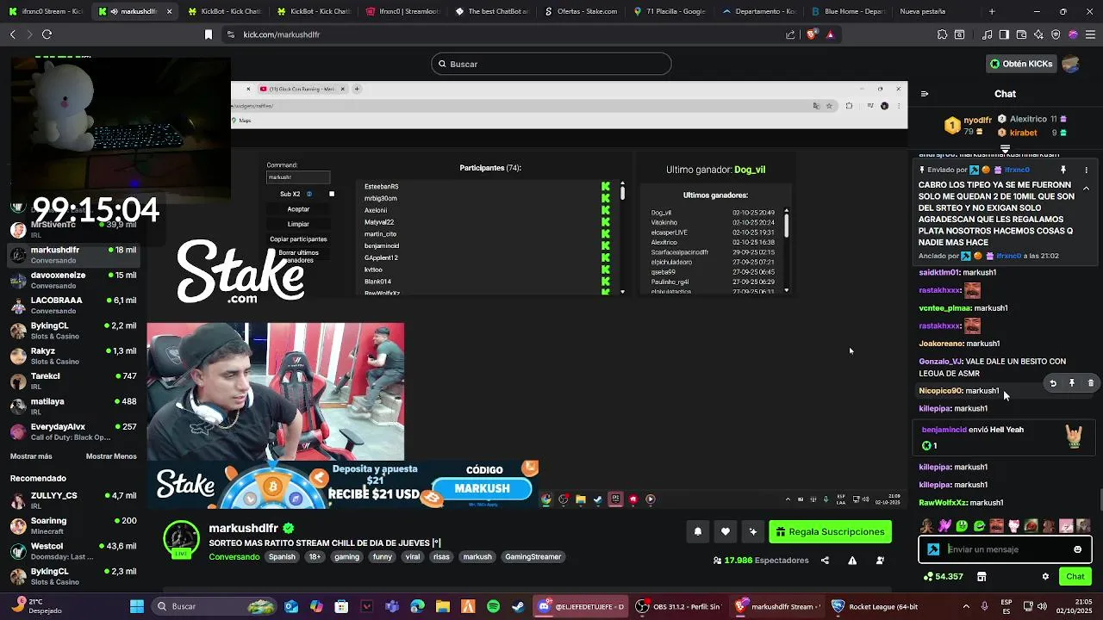Toggle the browser sidebar panel icon

[x=1004, y=34]
